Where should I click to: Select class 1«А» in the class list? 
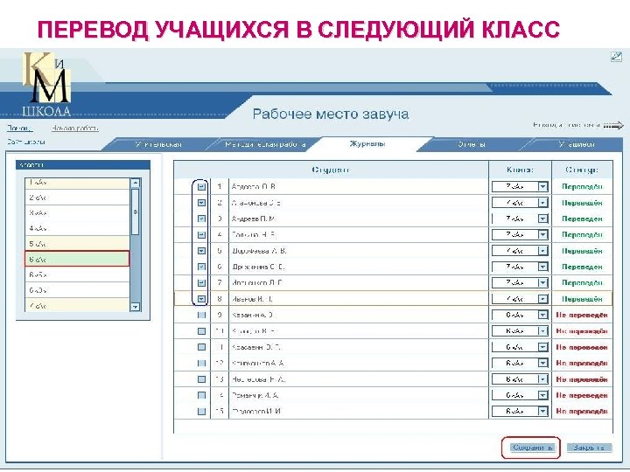(77, 183)
